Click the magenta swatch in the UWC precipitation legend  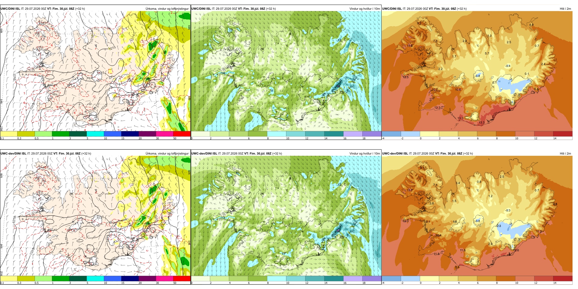tap(165, 134)
